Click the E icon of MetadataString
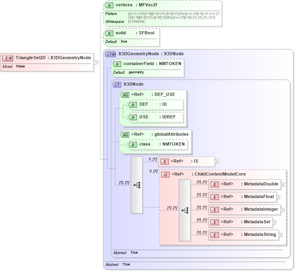 pyautogui.click(x=215, y=235)
